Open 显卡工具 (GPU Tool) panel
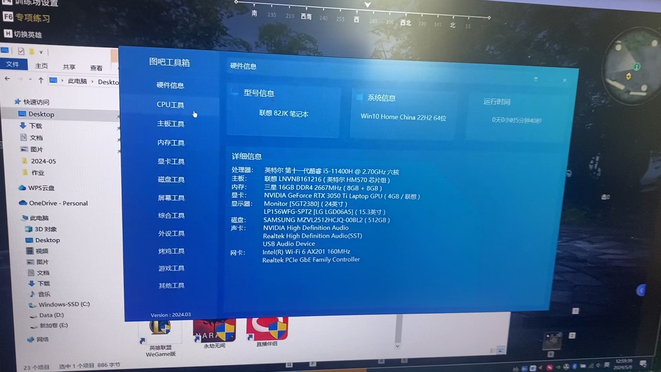Image resolution: width=661 pixels, height=372 pixels. pos(171,161)
